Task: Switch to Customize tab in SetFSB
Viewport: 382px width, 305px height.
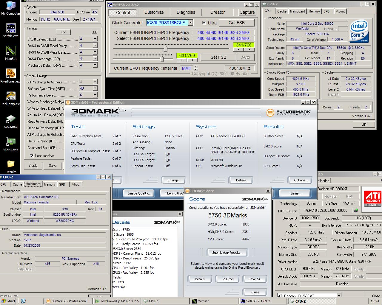Action: coord(154,12)
